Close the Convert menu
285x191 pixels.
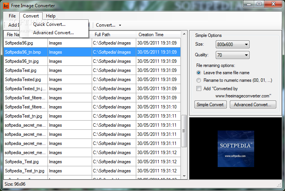(31, 16)
